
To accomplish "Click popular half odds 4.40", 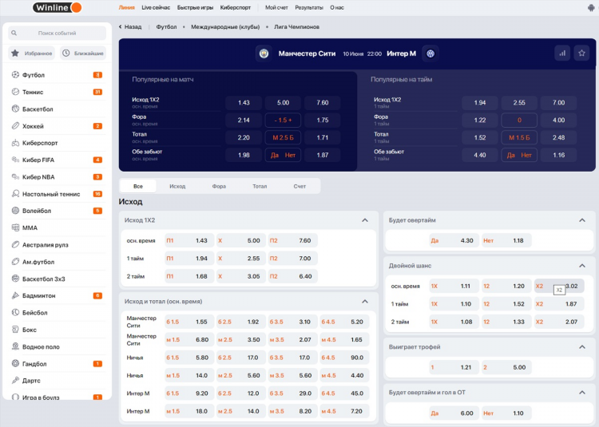I will pos(480,155).
